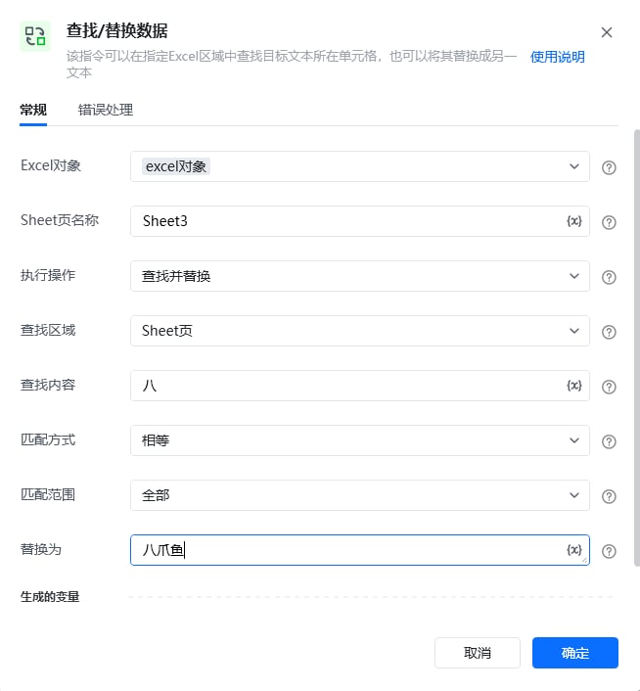Click the help icon beside 替换为
The height and width of the screenshot is (691, 640).
(x=609, y=551)
